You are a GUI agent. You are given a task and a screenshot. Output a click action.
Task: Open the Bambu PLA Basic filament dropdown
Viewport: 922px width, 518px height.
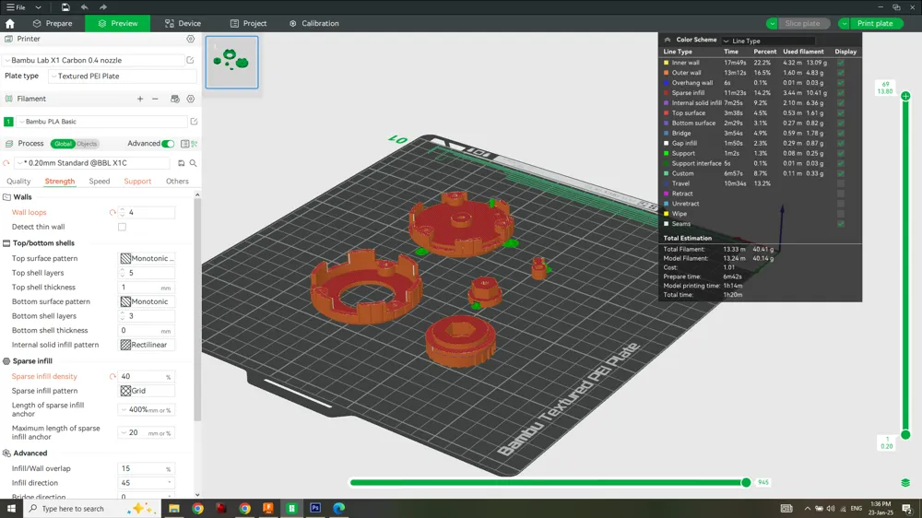click(101, 122)
